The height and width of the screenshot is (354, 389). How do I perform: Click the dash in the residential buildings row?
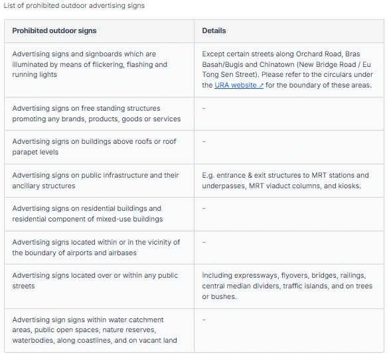coord(204,208)
